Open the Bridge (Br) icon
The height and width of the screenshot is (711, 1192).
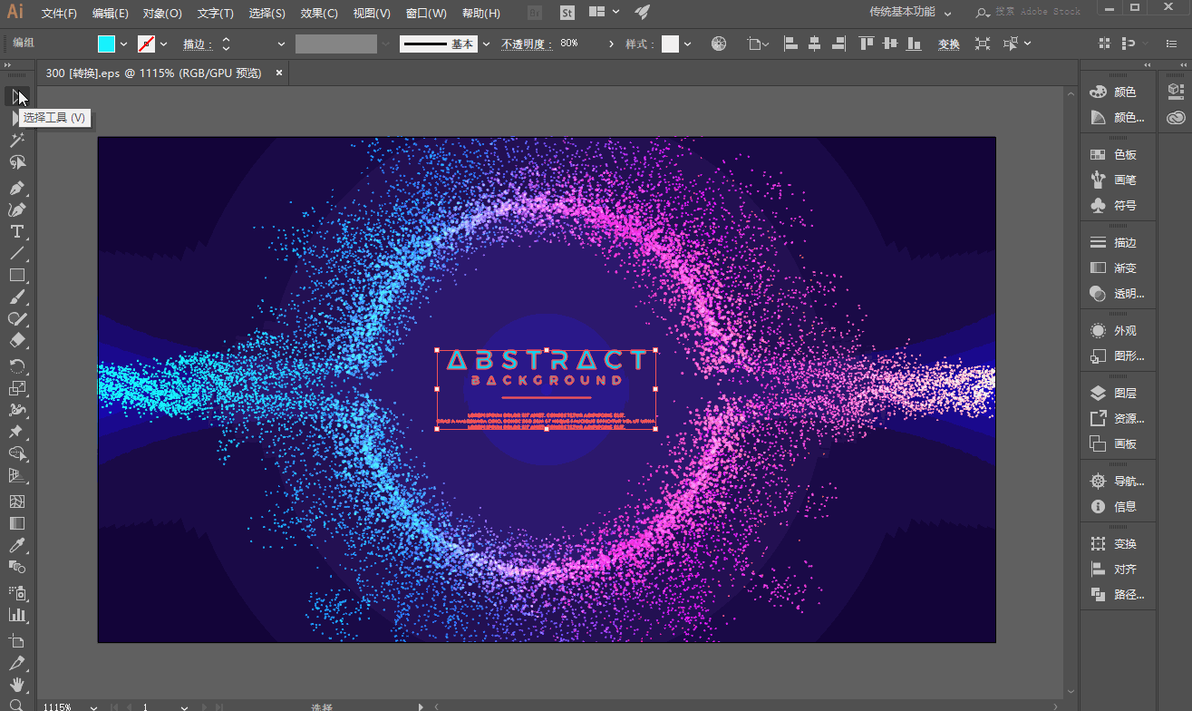tap(536, 13)
